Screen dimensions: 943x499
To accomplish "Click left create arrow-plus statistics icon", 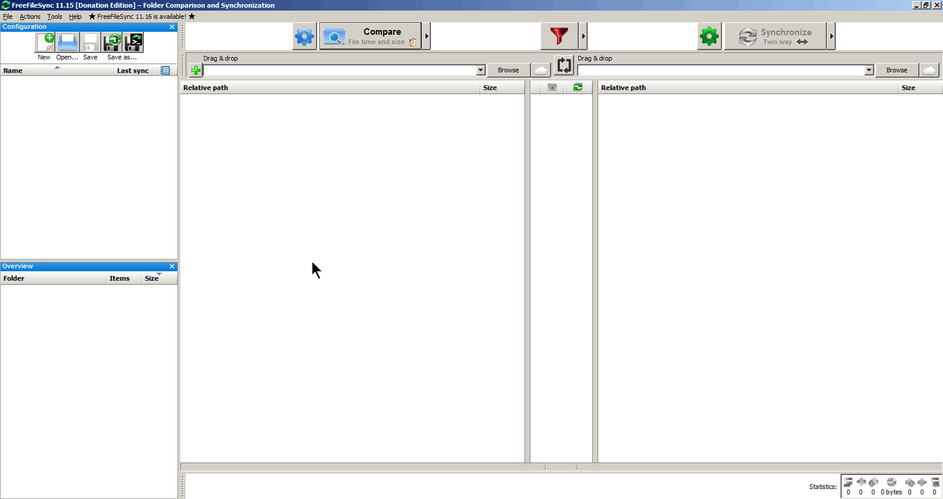I will pos(873,482).
